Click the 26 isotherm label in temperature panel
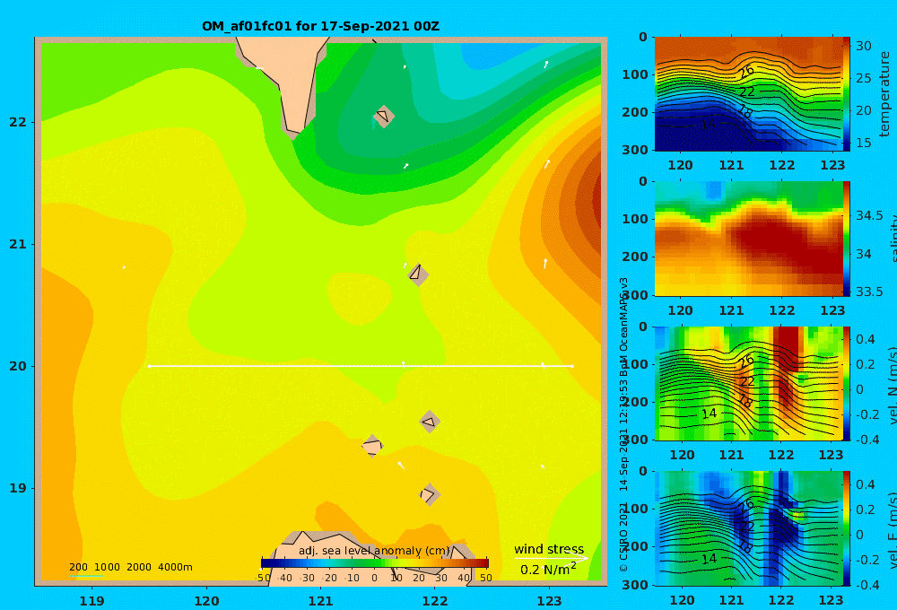Screen dimensions: 897x610 (x=746, y=72)
